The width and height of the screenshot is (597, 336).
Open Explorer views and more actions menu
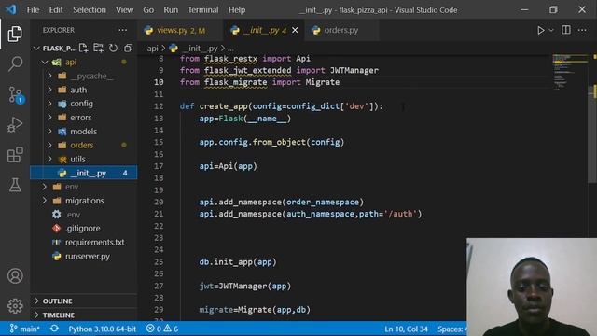pos(122,30)
